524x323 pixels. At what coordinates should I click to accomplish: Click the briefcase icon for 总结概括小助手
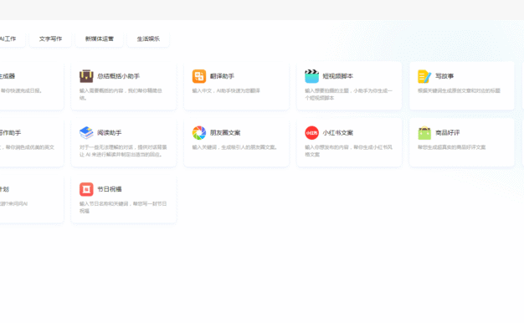click(86, 76)
